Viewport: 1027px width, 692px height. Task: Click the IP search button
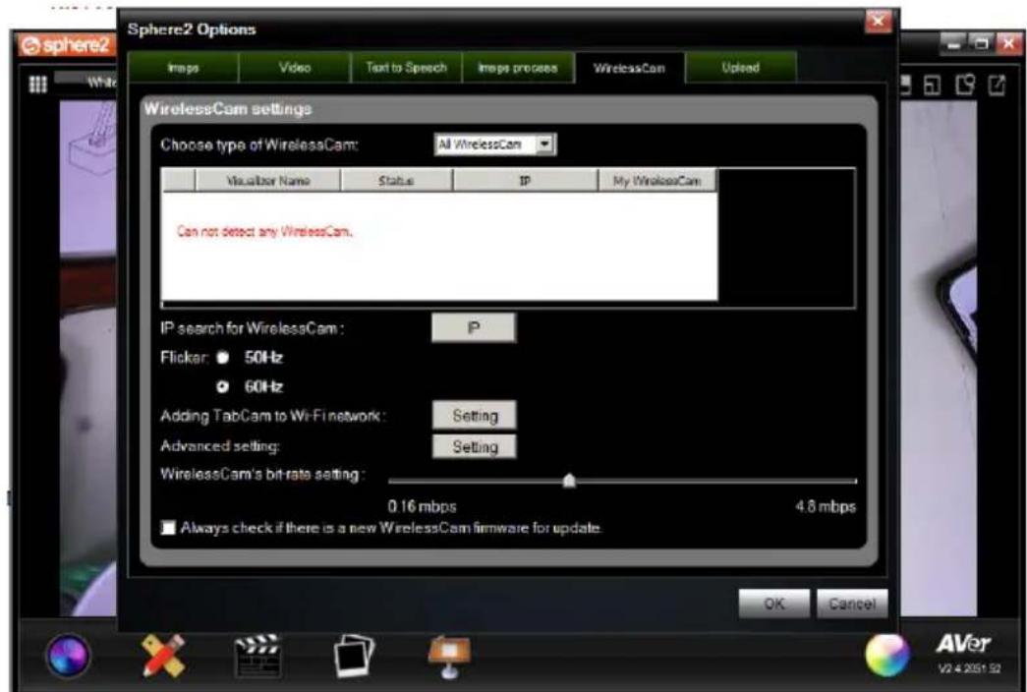click(474, 327)
